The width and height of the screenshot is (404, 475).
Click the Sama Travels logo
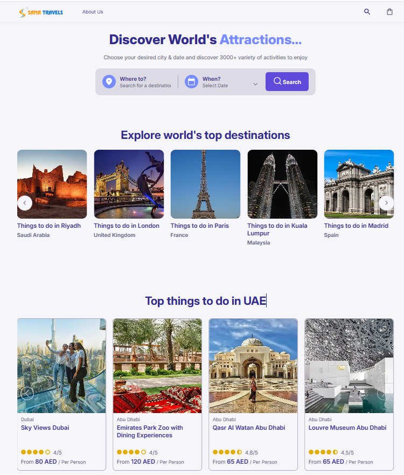40,12
